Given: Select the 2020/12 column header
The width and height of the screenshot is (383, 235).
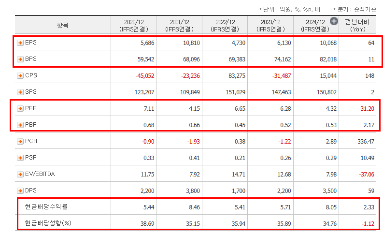Looking at the screenshot, I should point(134,26).
